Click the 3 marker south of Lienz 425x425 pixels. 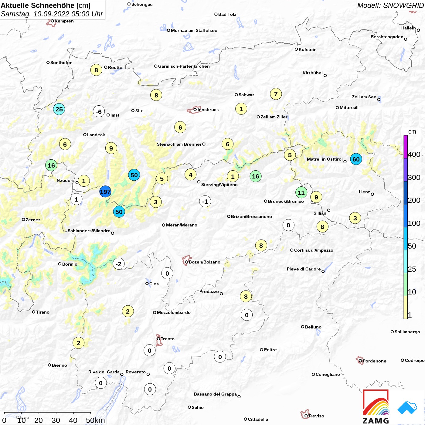(x=355, y=218)
